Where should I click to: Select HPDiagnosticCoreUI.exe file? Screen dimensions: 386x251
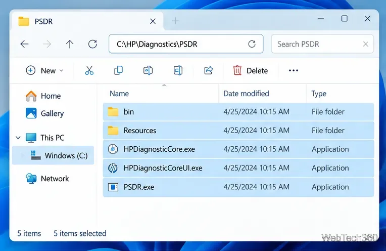[238, 168]
